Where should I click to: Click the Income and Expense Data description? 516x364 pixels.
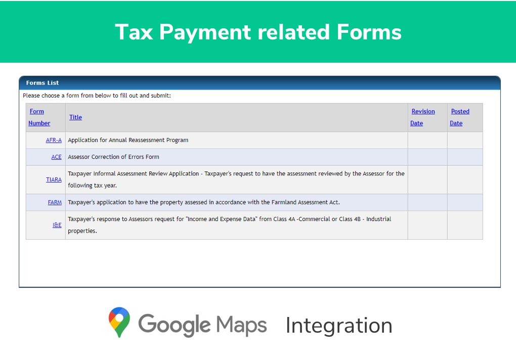click(x=229, y=225)
